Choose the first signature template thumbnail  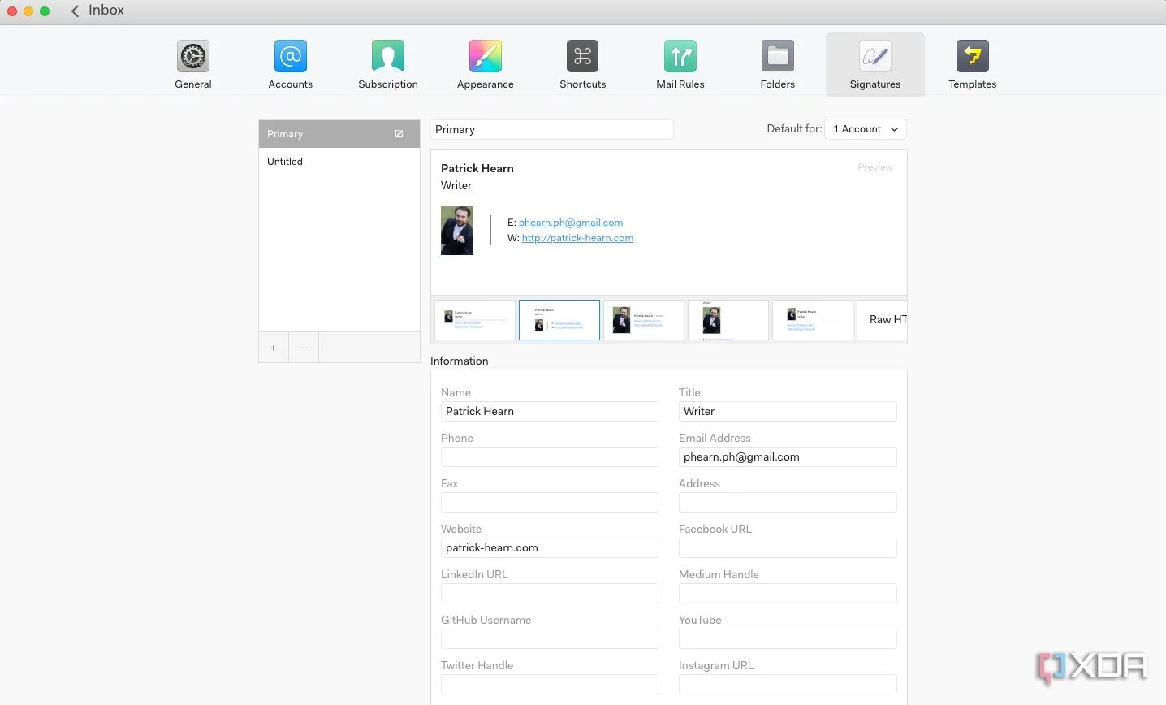pos(475,320)
